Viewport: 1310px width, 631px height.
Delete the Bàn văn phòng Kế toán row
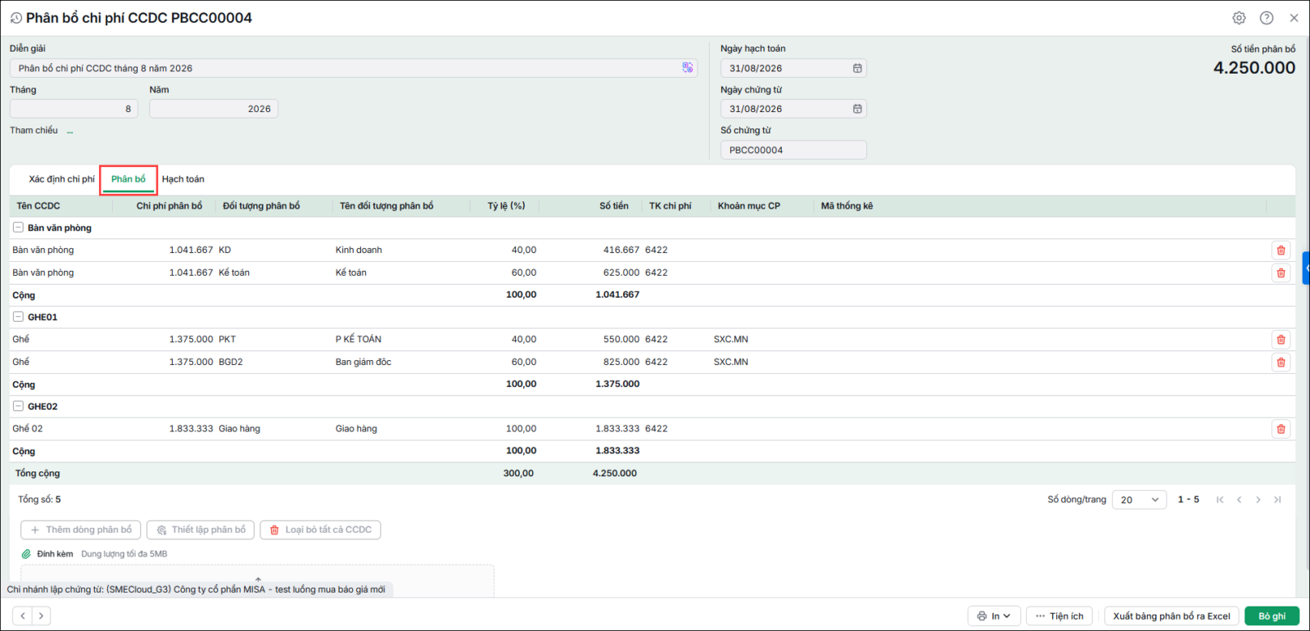[x=1281, y=273]
